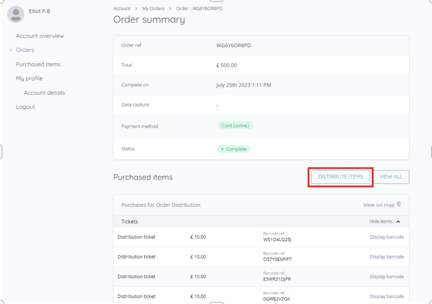This screenshot has height=304, width=432.
Task: Display barcode for ticket O57Y0EMYP7
Action: pyautogui.click(x=386, y=257)
